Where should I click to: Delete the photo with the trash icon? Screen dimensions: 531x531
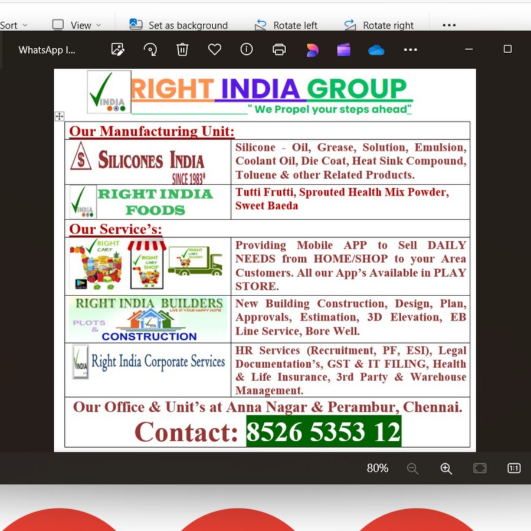[x=182, y=50]
